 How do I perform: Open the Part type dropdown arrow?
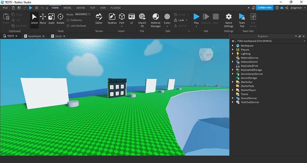pos(122,26)
